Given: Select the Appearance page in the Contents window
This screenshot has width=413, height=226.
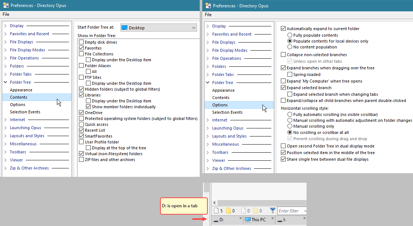Looking at the screenshot, I should click(21, 90).
